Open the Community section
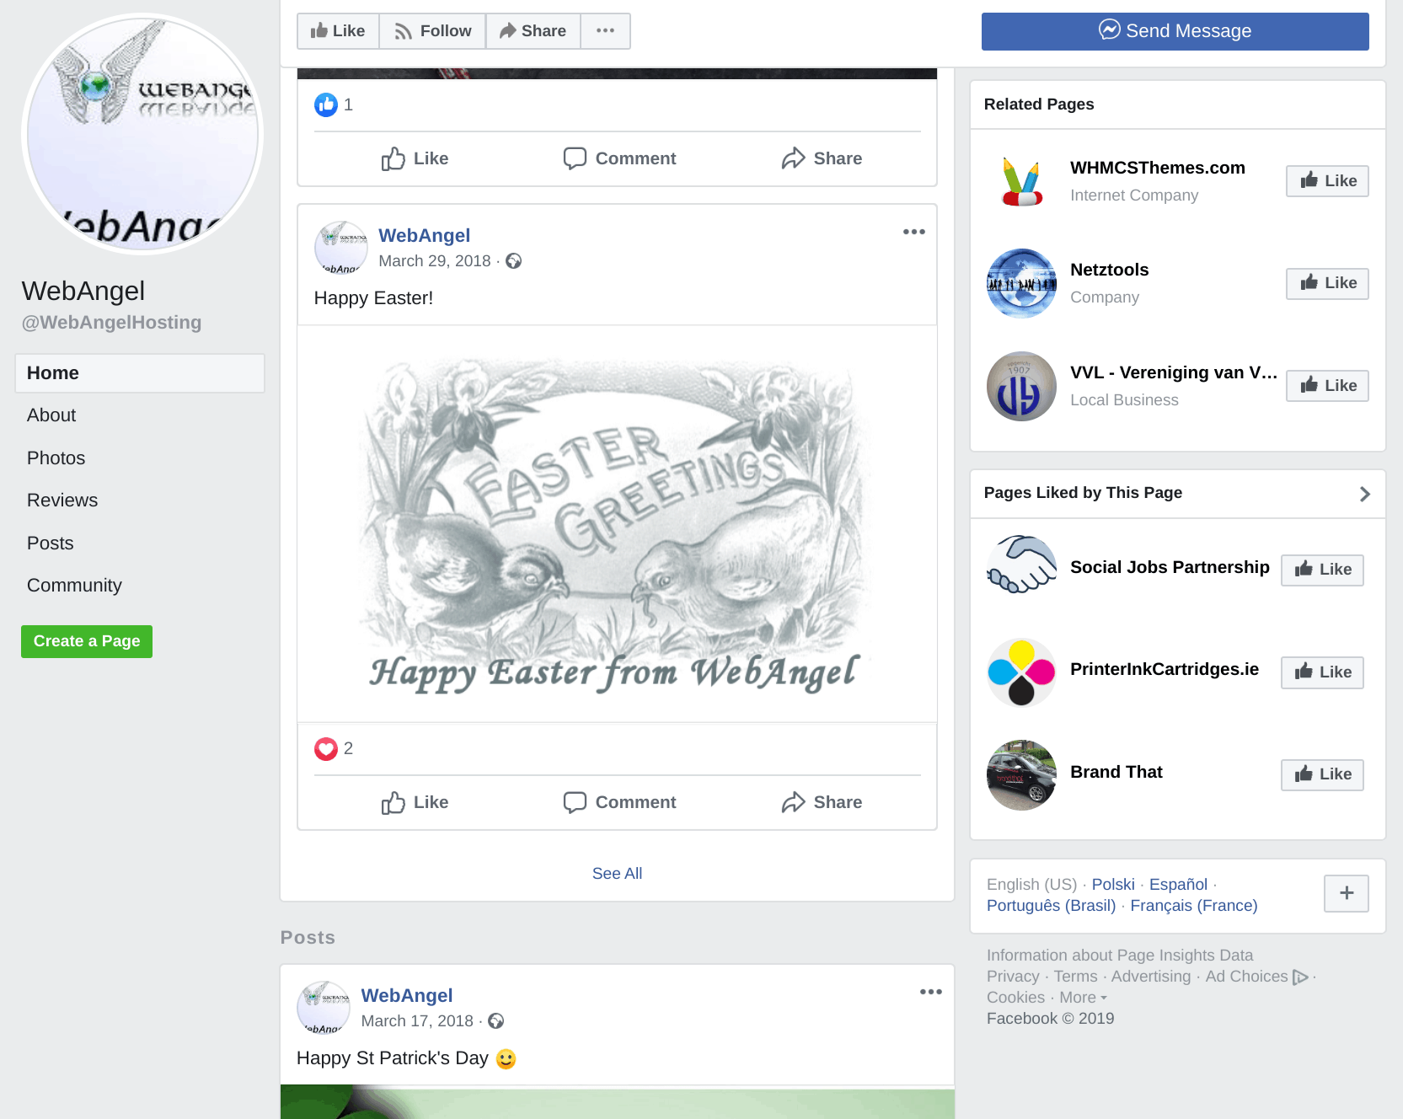 tap(74, 586)
